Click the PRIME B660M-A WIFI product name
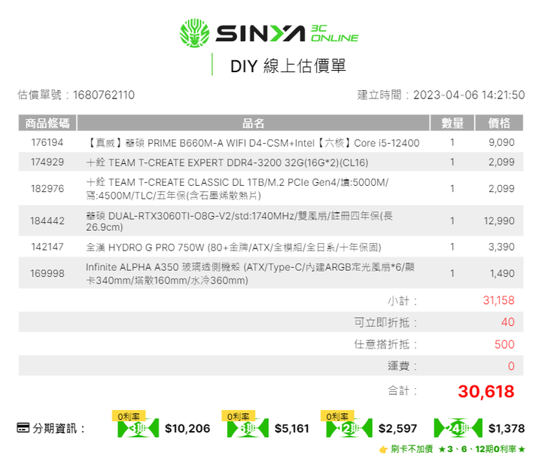Screen dimensions: 542x471 pyautogui.click(x=253, y=143)
